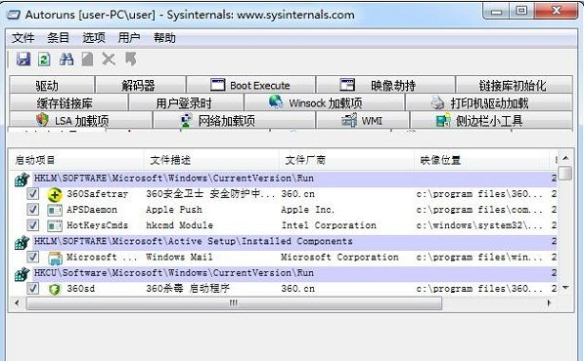Viewport: 584px width, 361px height.
Task: Toggle the 360sd entry checkbox
Action: 33,288
